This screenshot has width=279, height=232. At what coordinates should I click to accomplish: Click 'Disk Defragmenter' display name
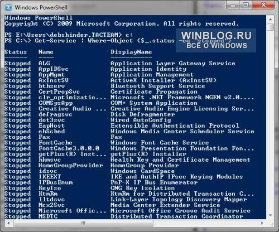tap(143, 114)
